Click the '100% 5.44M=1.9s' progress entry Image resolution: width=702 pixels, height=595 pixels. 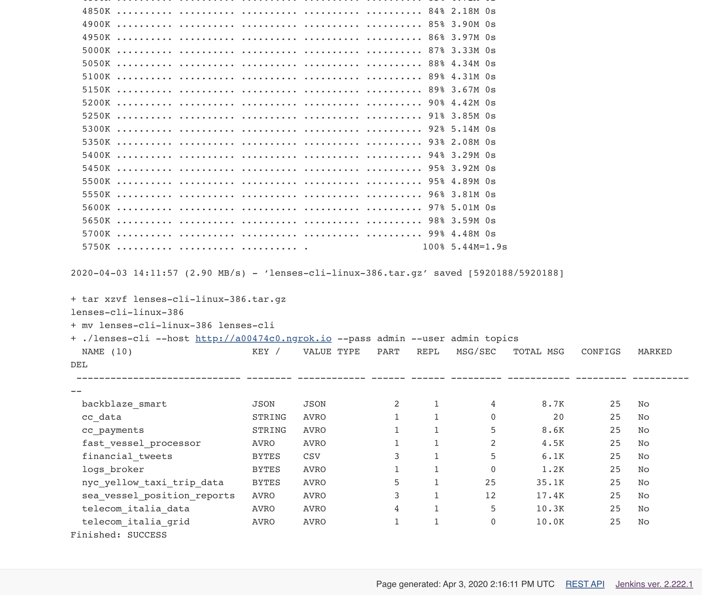(465, 247)
